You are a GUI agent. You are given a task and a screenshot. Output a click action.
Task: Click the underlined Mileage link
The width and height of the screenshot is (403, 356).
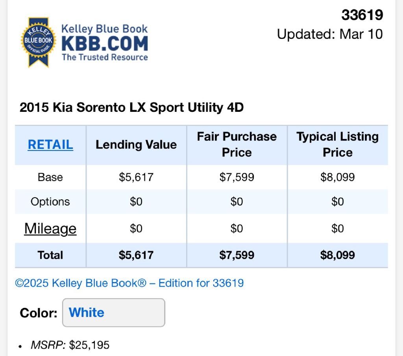coord(50,228)
